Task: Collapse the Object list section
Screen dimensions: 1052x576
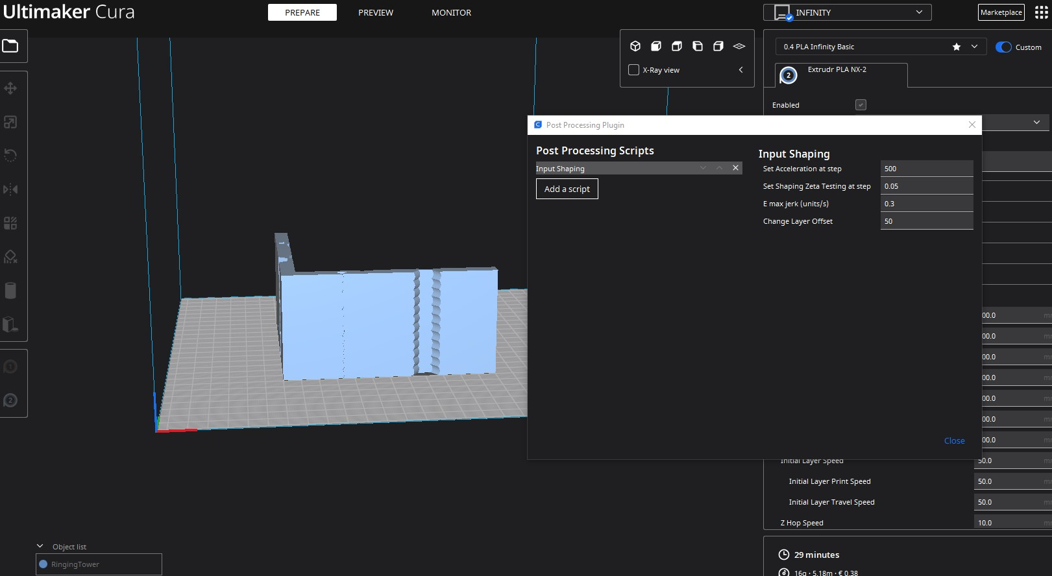Action: point(40,546)
